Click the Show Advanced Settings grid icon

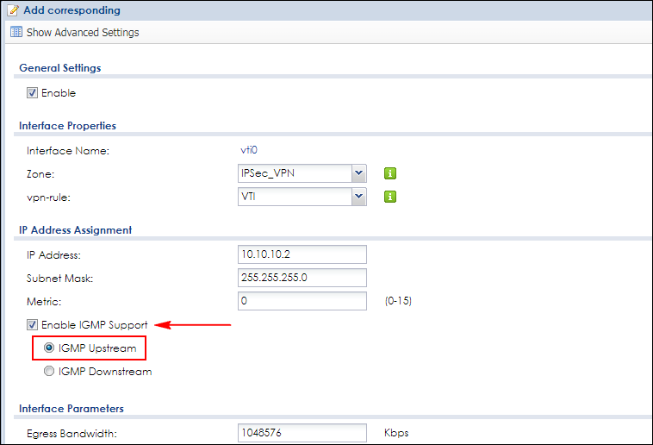16,32
